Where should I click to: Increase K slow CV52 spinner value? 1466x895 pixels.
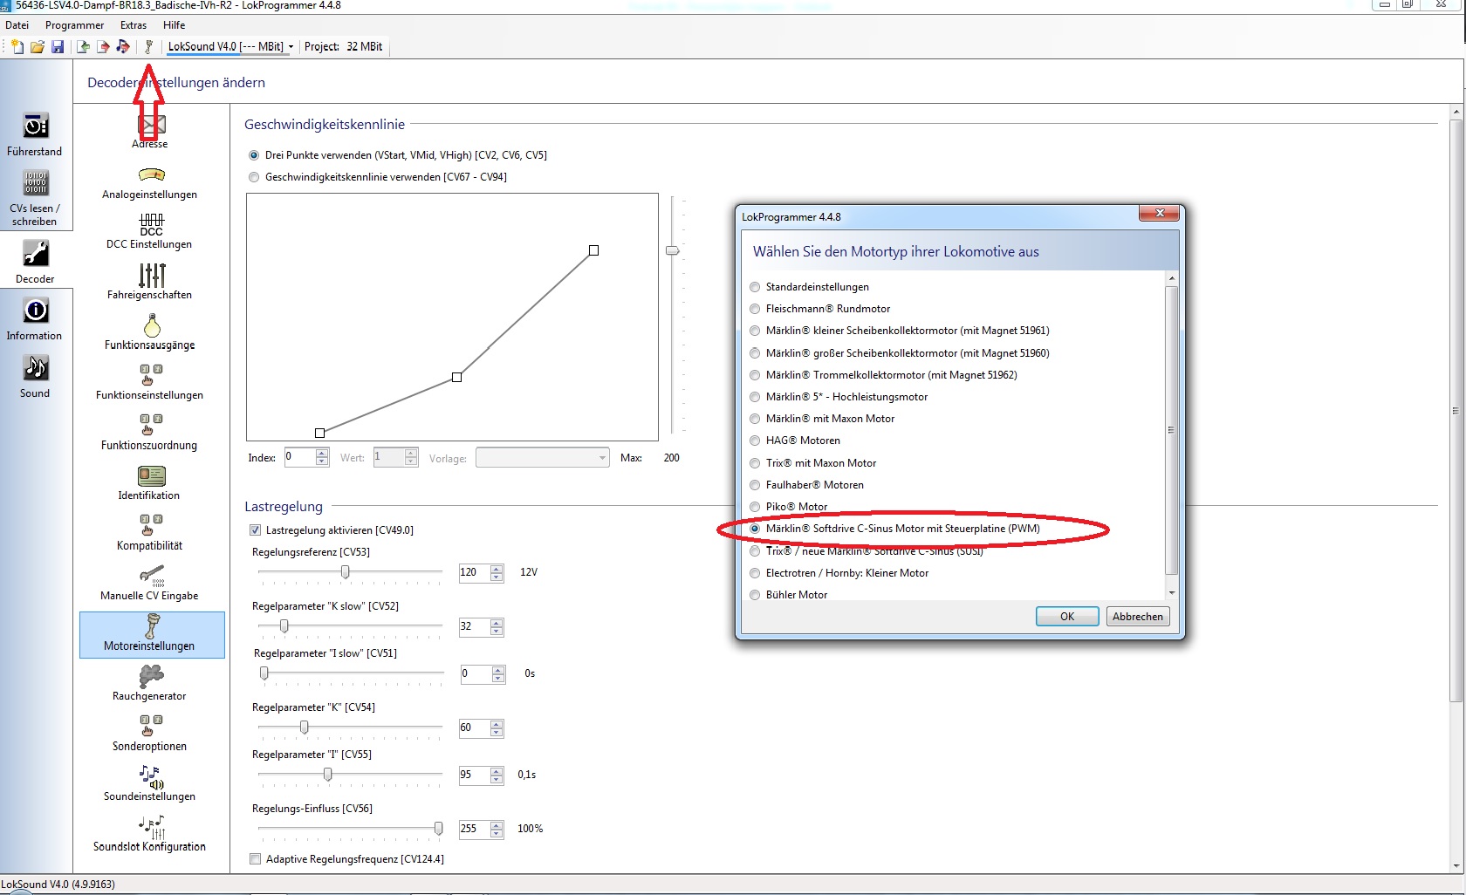tap(497, 623)
